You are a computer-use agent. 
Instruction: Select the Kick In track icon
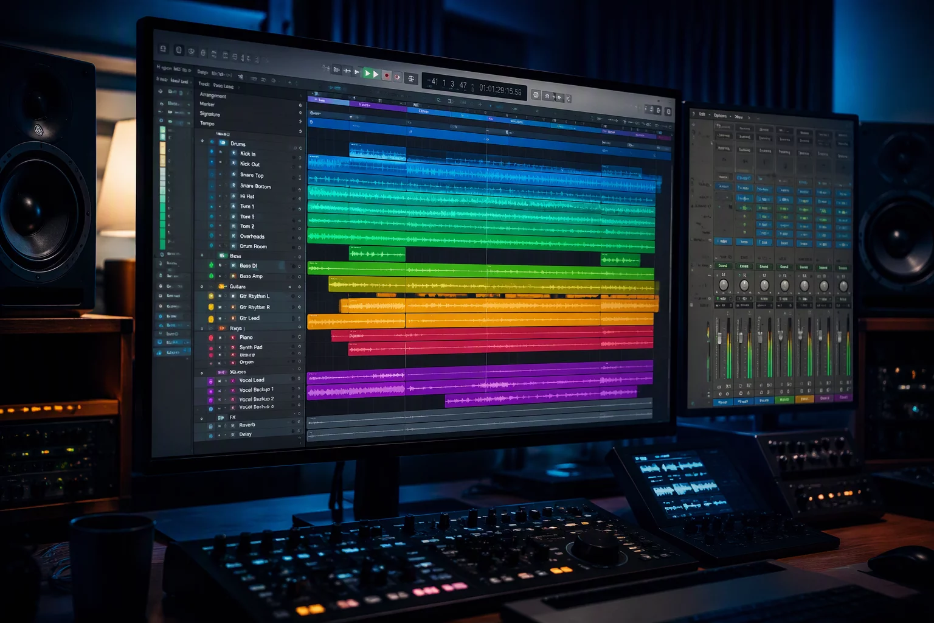[x=234, y=153]
